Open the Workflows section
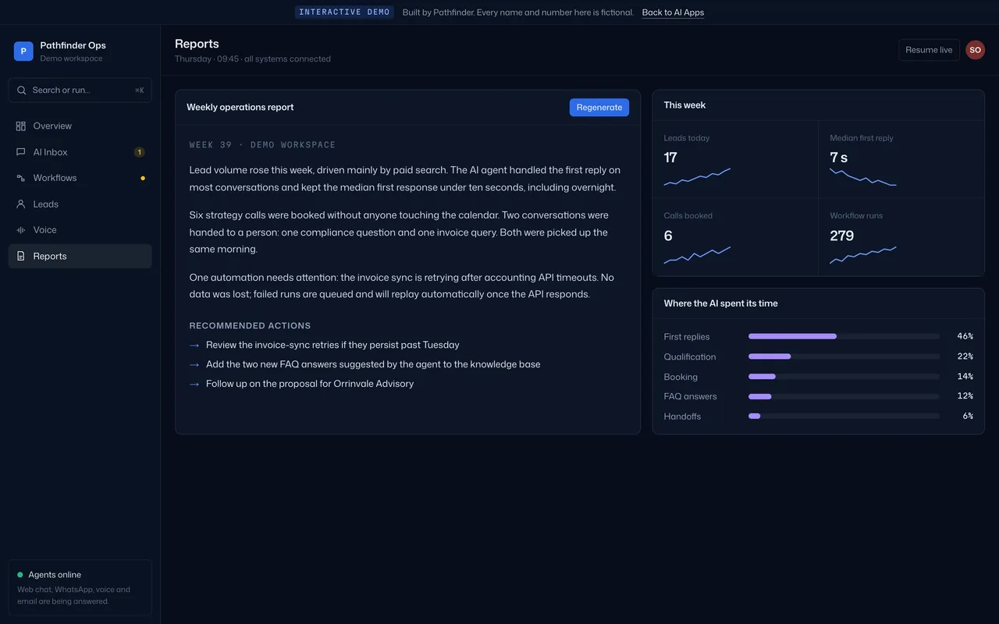Viewport: 999px width, 624px height. pyautogui.click(x=80, y=178)
